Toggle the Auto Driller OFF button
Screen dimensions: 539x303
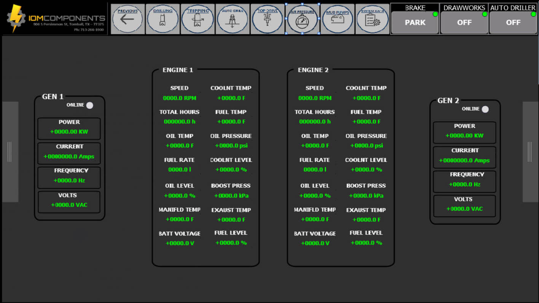513,22
